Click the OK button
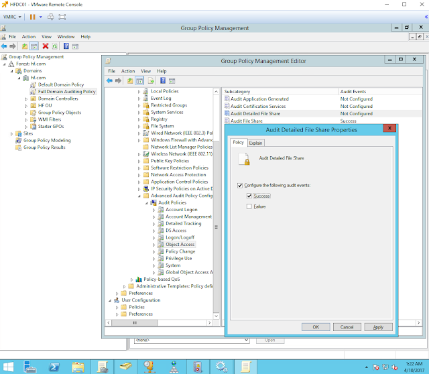The height and width of the screenshot is (374, 429). (316, 327)
